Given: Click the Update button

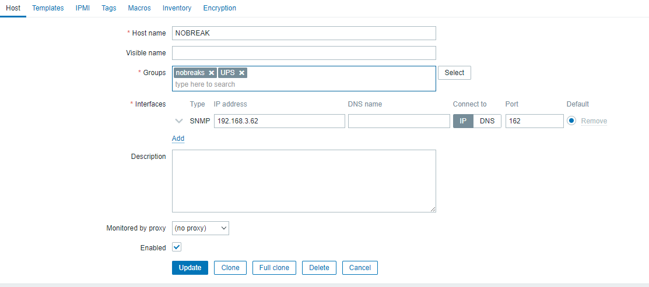Looking at the screenshot, I should point(190,268).
